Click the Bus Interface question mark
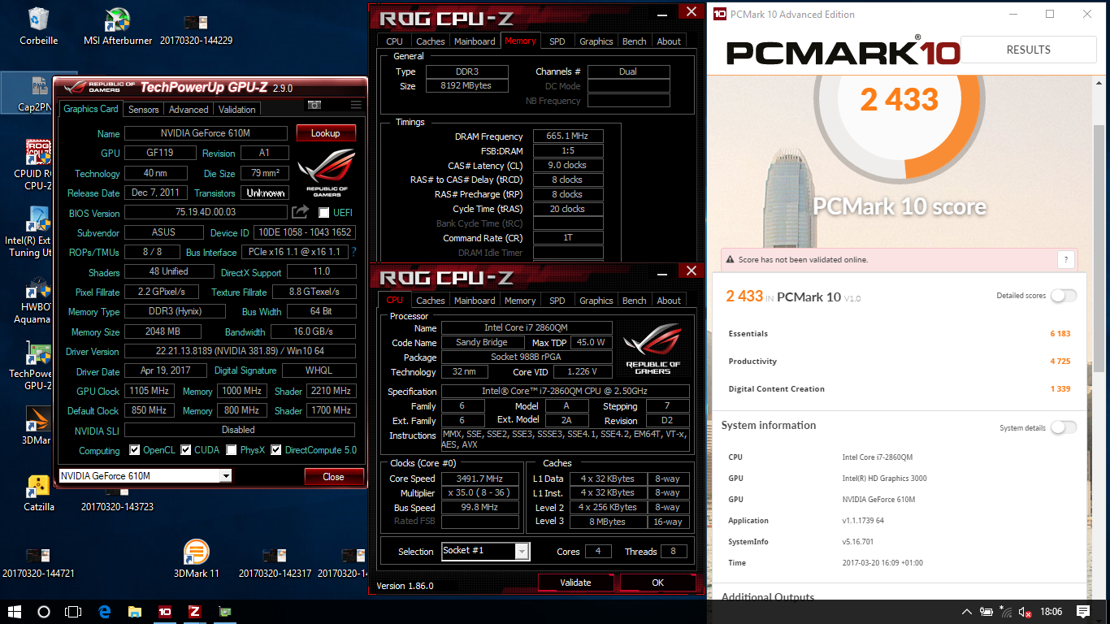The image size is (1110, 624). click(353, 252)
